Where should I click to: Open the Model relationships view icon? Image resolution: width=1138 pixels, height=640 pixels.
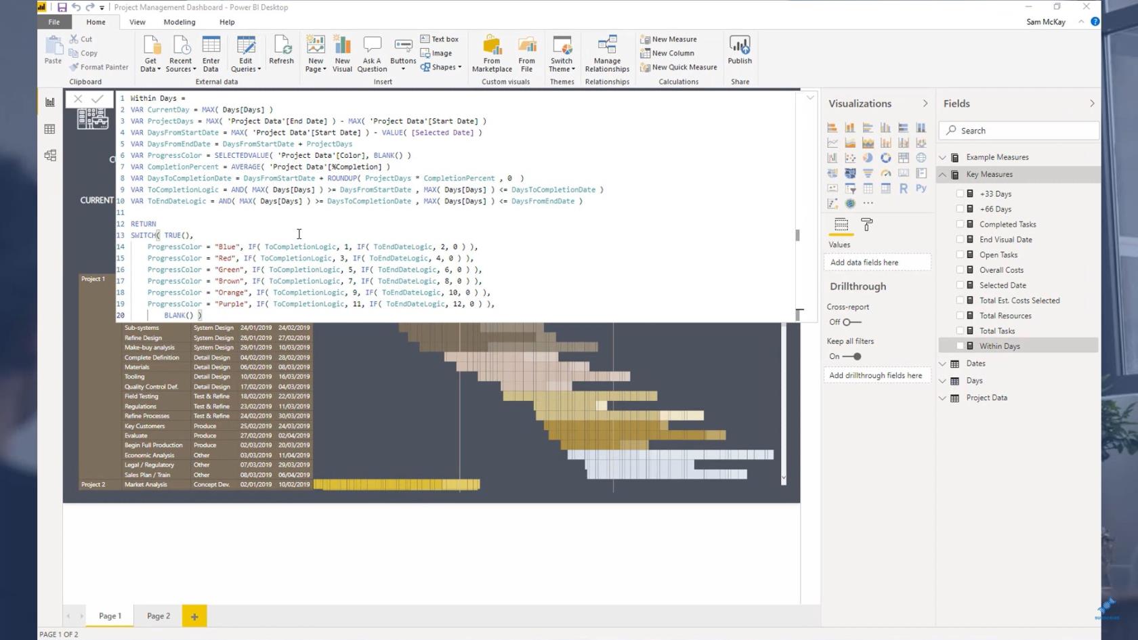coord(50,155)
